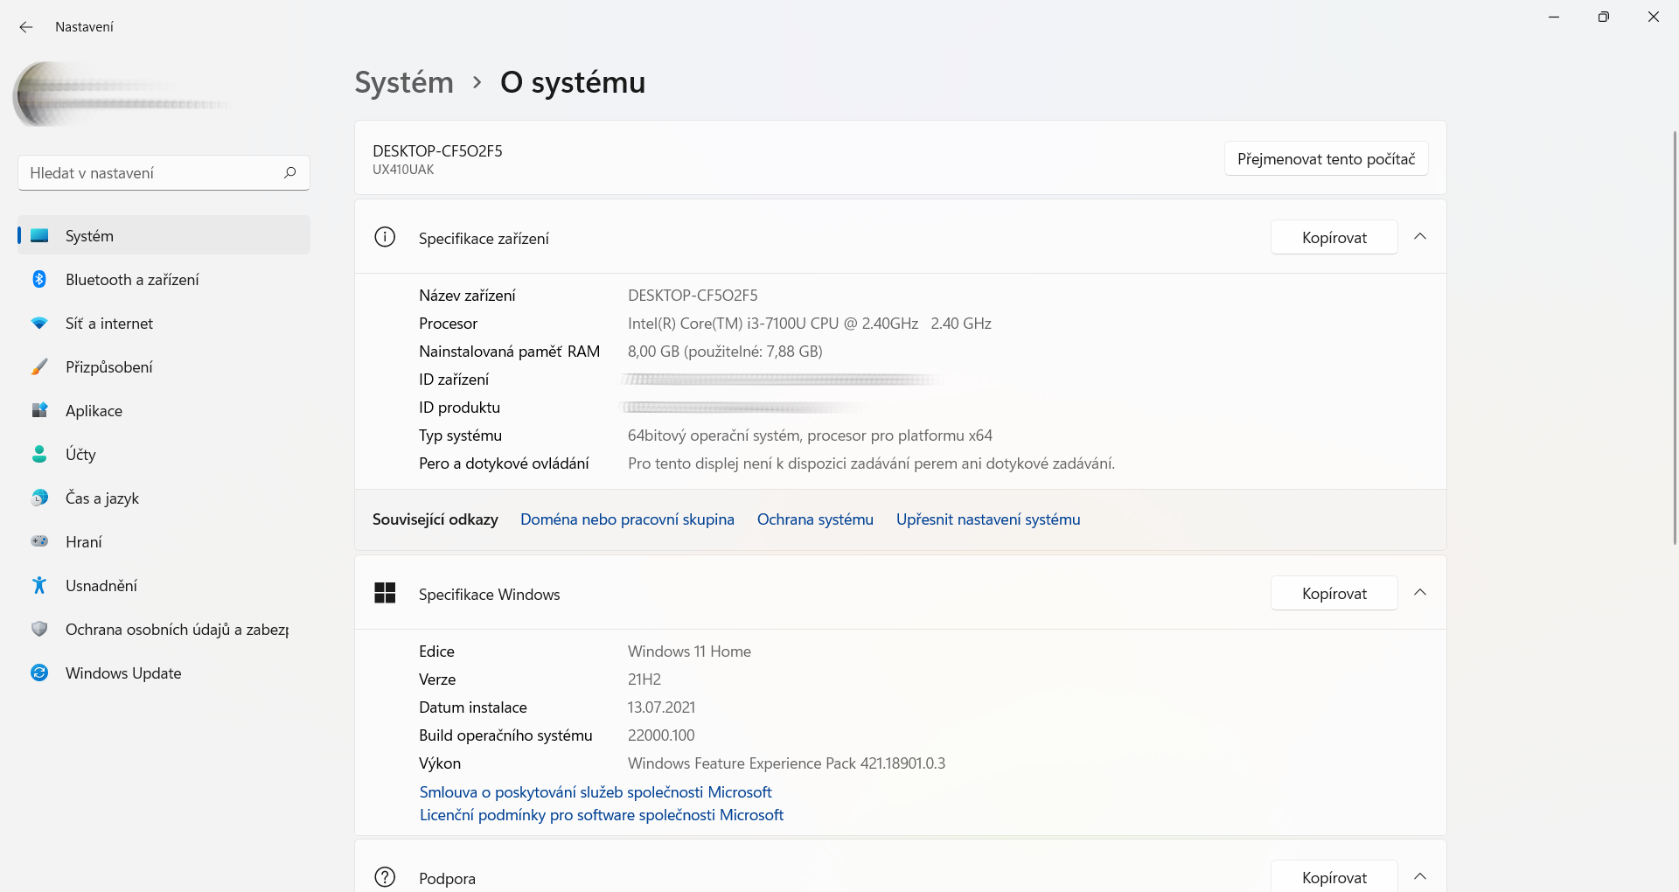Open Ochrana osobních údajů a zabezpečení
The width and height of the screenshot is (1679, 892).
click(164, 629)
